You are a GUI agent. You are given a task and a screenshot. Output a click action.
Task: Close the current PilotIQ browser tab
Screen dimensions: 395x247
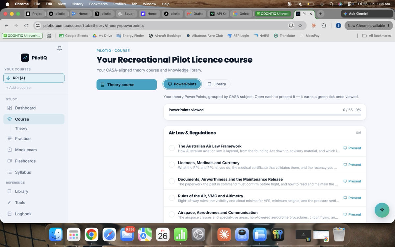[310, 14]
